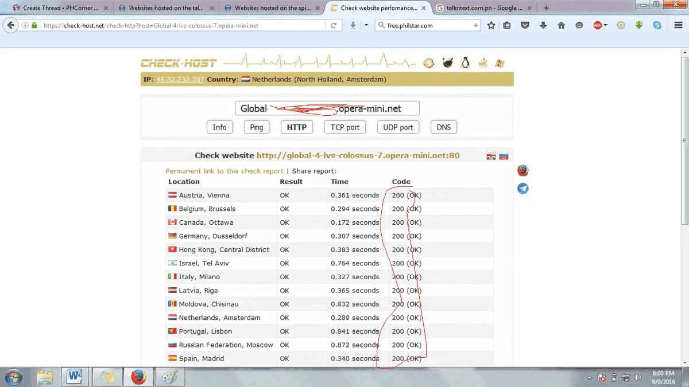Click the search box containing free.philstar.com
This screenshot has height=387, width=689.
pos(428,25)
